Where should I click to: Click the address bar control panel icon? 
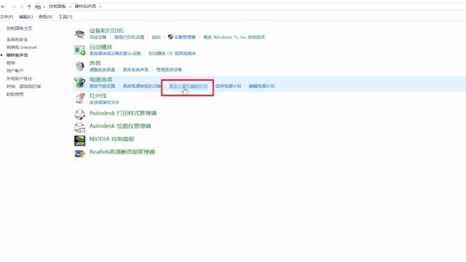[38, 7]
